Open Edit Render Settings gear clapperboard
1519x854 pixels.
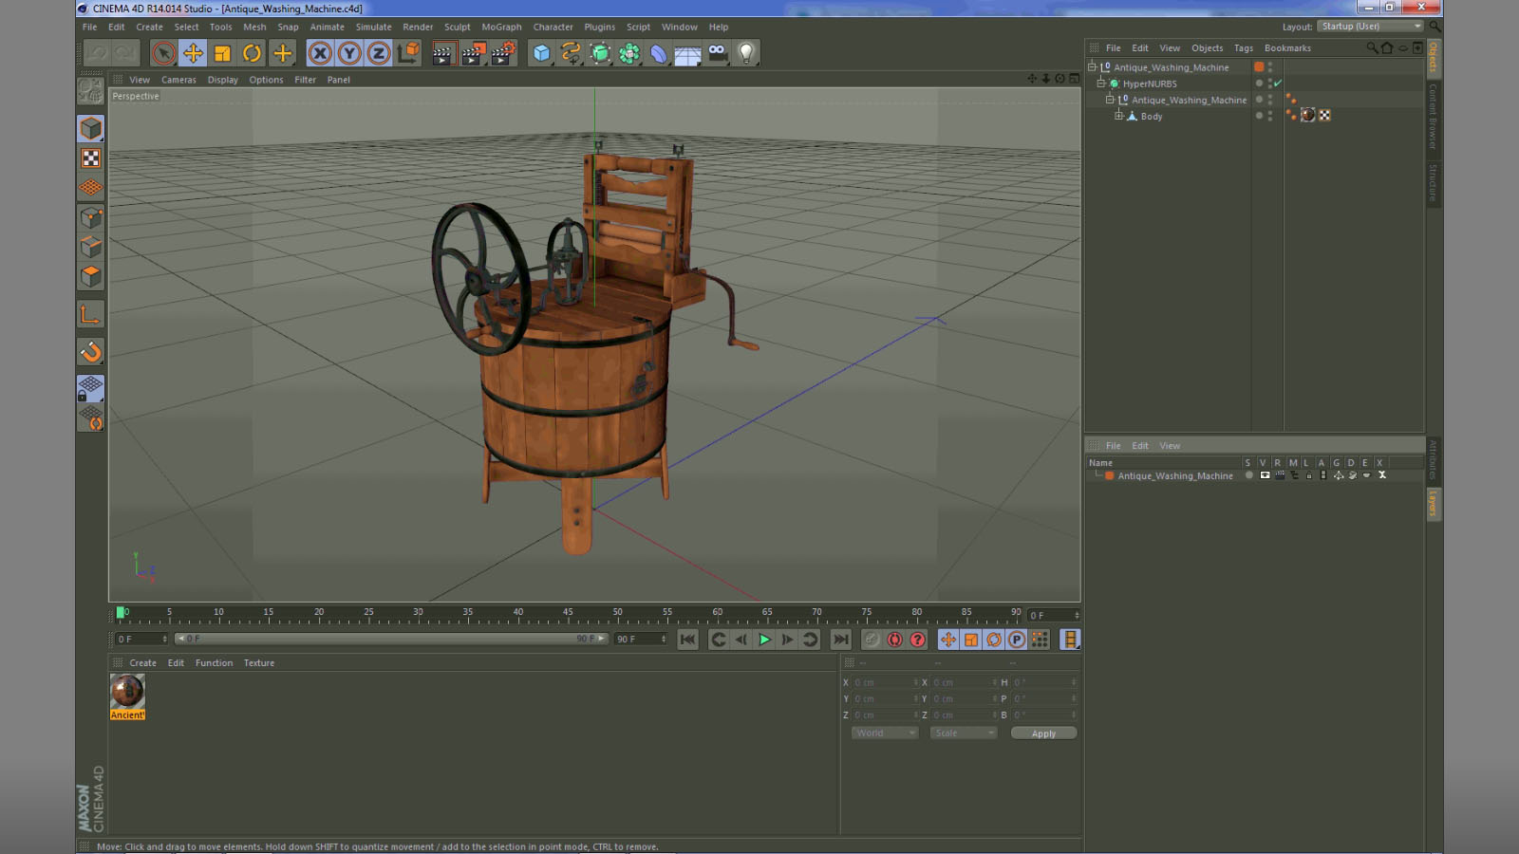coord(502,53)
